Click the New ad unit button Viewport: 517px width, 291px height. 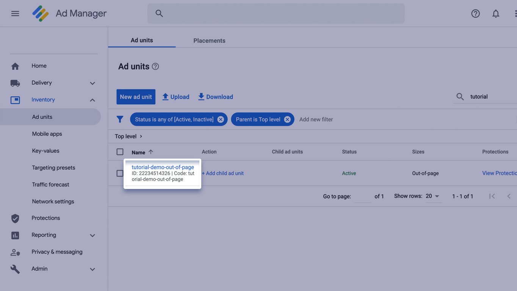point(136,97)
